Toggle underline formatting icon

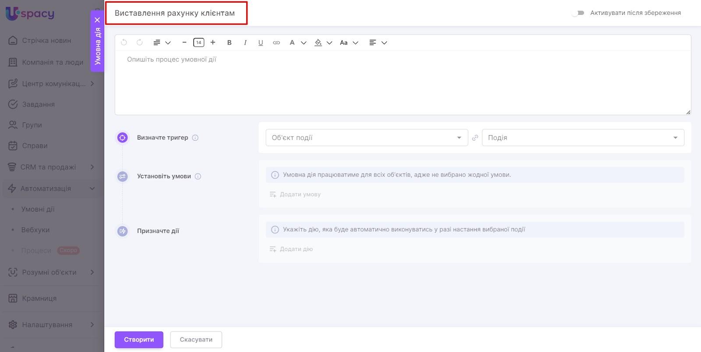pyautogui.click(x=261, y=42)
